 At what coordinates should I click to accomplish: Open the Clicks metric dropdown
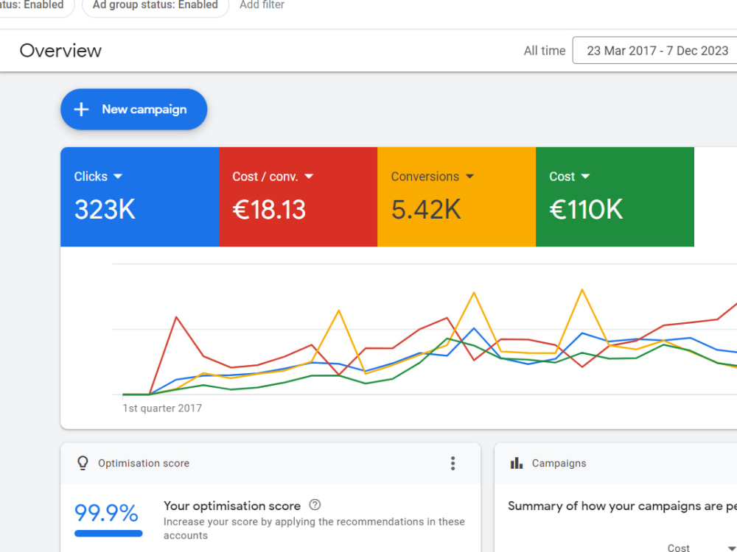[x=118, y=176]
